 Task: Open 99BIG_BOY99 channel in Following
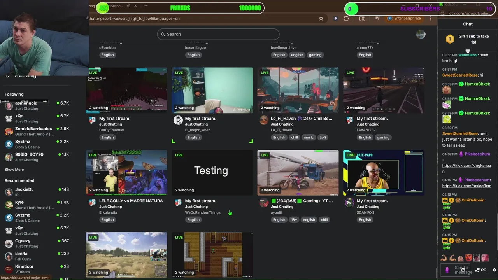click(x=37, y=157)
